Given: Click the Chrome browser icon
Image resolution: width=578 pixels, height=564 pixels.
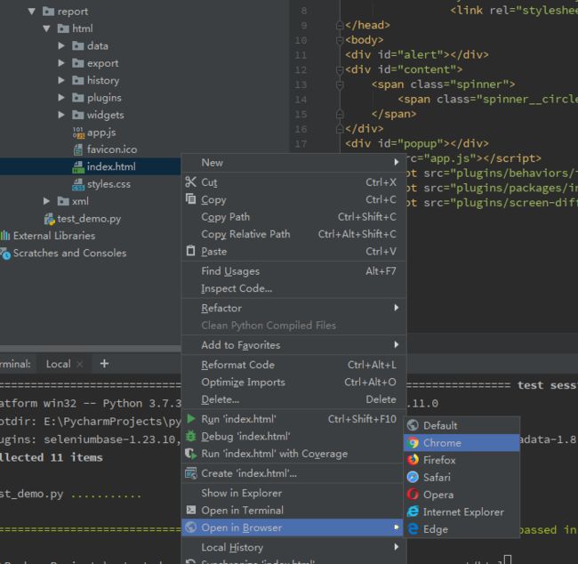Looking at the screenshot, I should click(413, 443).
